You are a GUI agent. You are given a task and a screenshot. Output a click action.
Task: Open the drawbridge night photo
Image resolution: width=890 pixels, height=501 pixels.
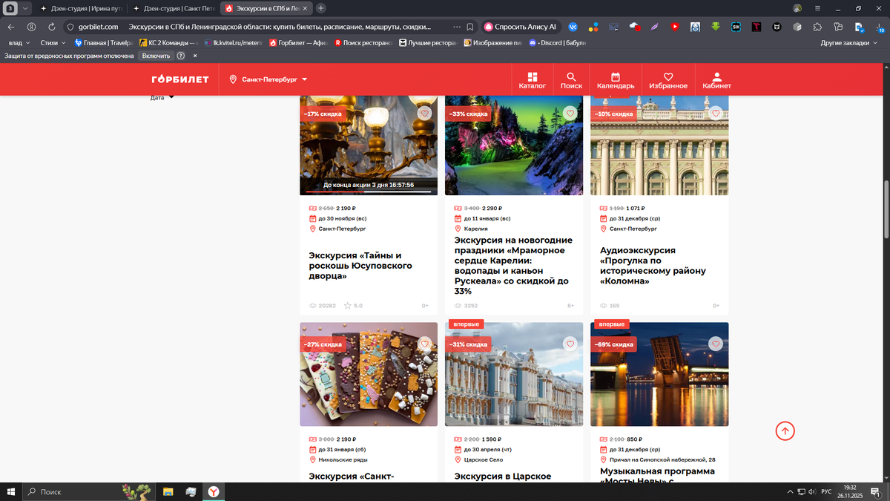tap(659, 374)
